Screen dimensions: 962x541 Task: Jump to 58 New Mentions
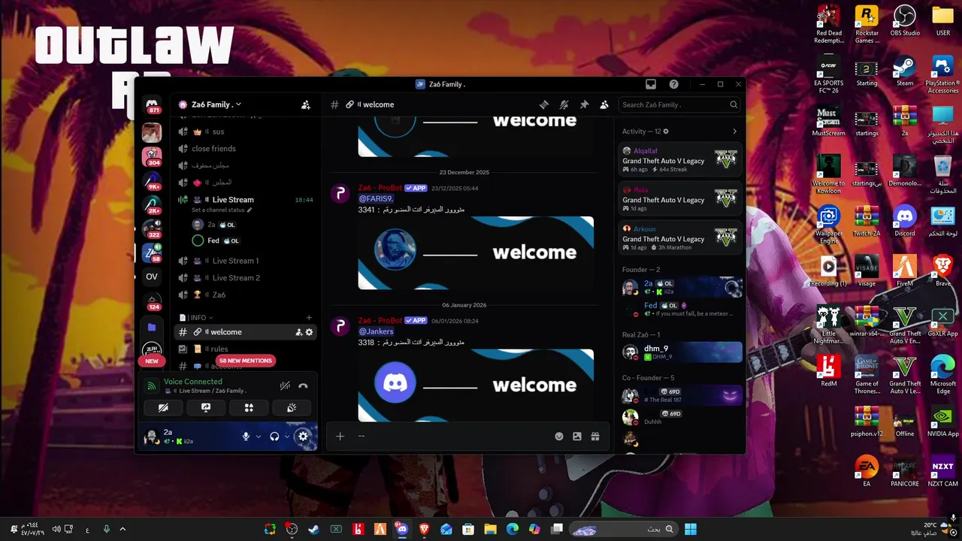pos(246,361)
